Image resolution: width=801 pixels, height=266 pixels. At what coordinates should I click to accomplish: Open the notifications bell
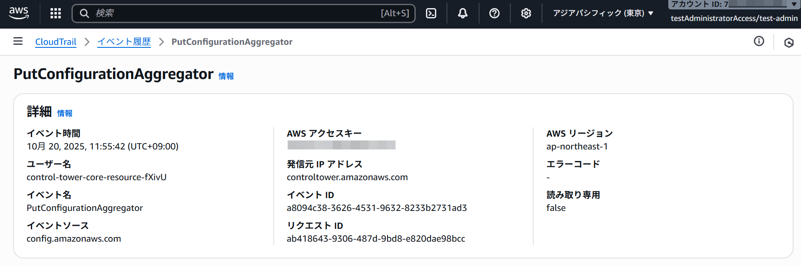(x=463, y=13)
